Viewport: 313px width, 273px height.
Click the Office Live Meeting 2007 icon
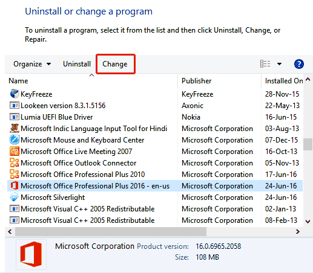(15, 151)
